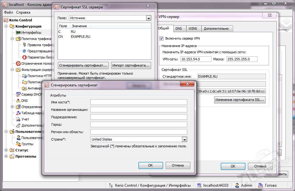This screenshot has width=295, height=191.
Task: Select the Сервер DHCP tree icon
Action: 18,94
